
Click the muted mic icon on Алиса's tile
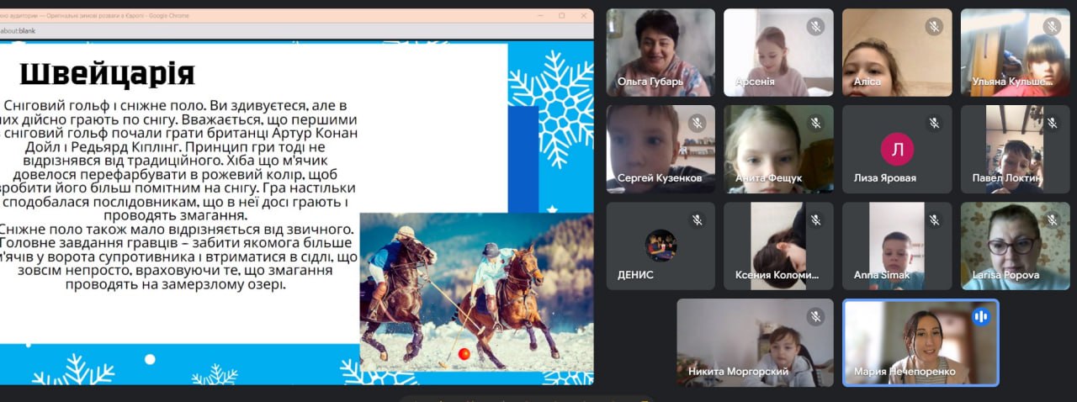(933, 26)
